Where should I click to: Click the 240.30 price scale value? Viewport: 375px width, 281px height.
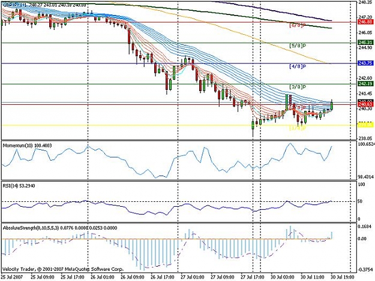(x=365, y=108)
